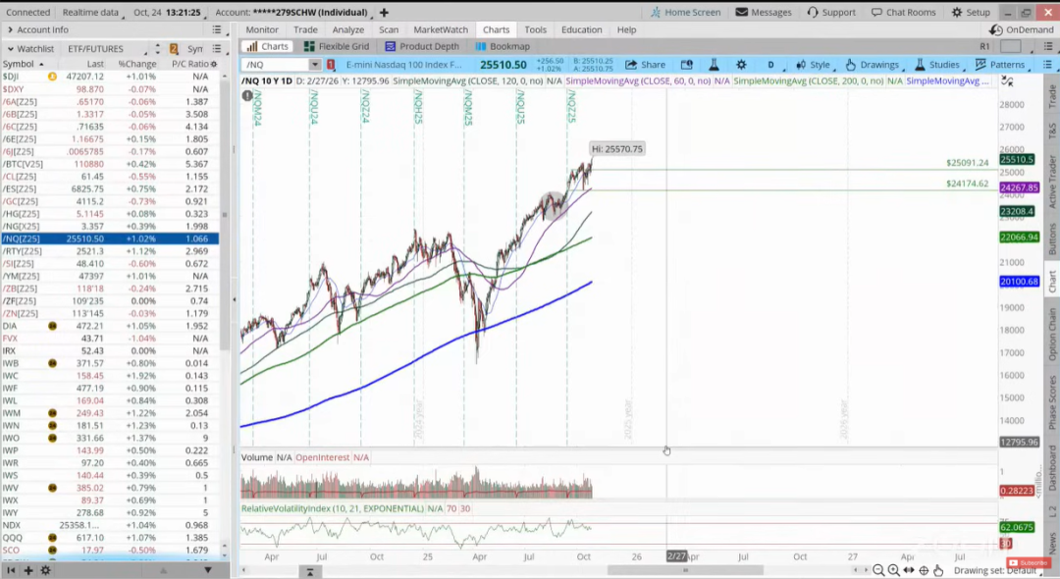The height and width of the screenshot is (579, 1060).
Task: Open sidebar gear settings at bottom left
Action: [x=45, y=571]
